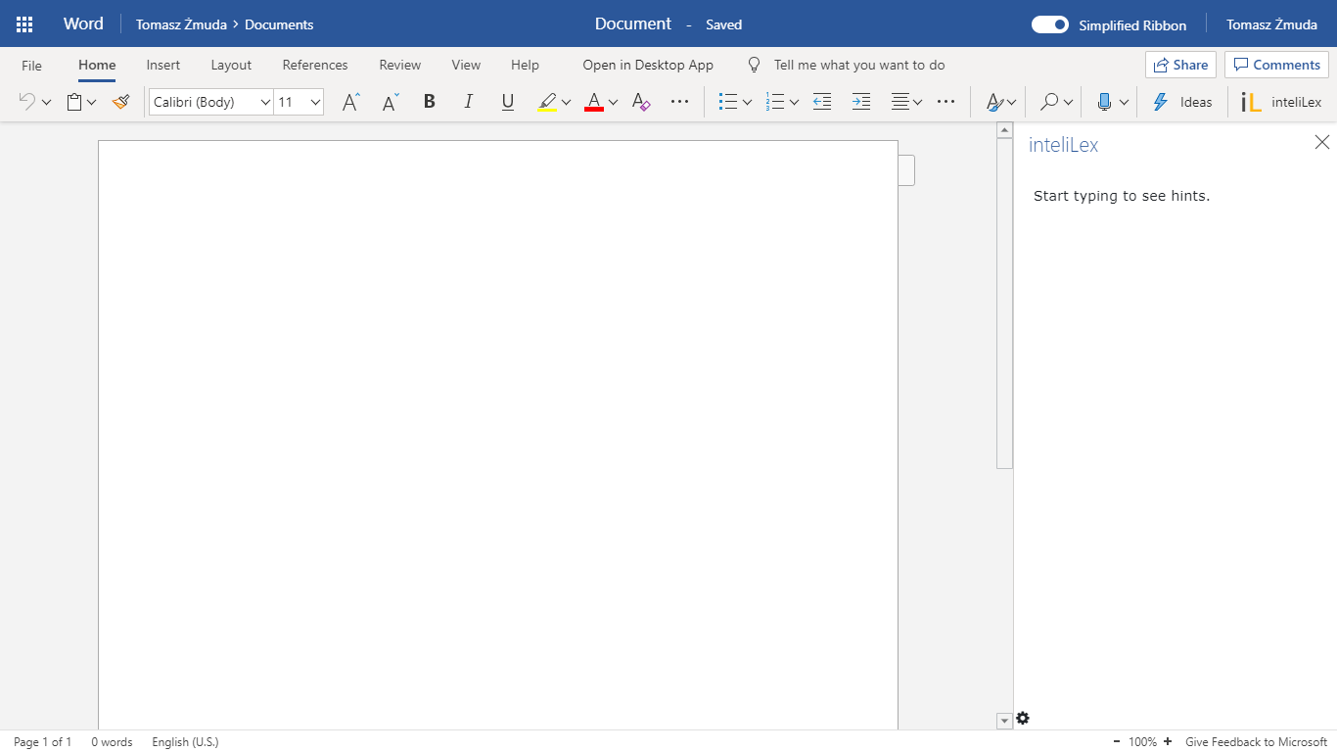This screenshot has width=1337, height=752.
Task: Click the Tomasz Żmuda account name
Action: 1271,24
